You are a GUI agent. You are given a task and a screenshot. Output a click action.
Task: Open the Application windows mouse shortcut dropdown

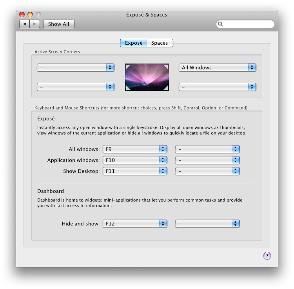pos(207,160)
